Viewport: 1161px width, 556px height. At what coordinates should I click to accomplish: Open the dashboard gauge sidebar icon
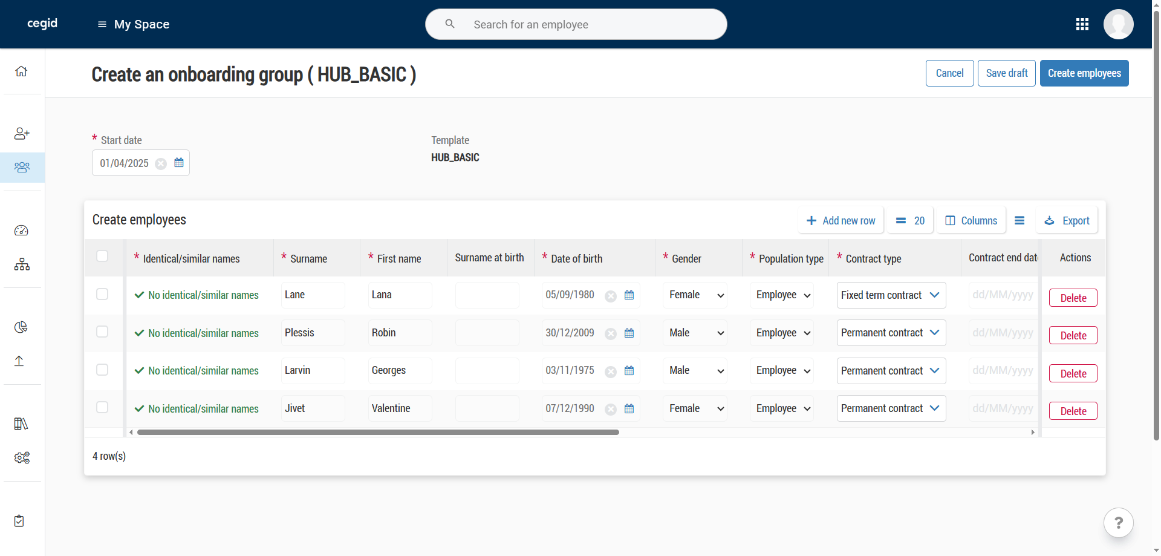point(21,231)
